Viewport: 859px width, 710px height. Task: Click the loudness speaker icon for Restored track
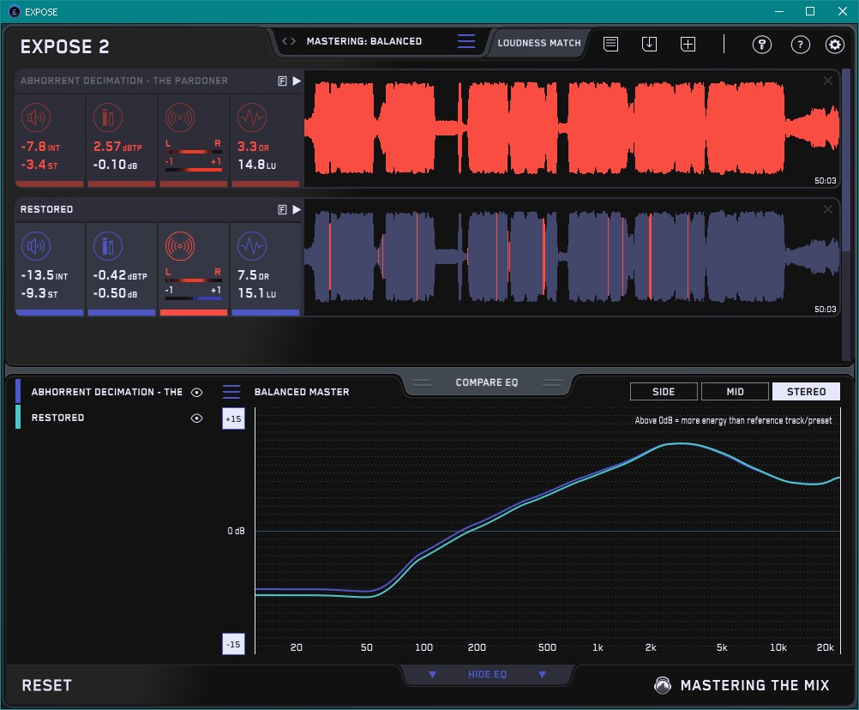(35, 247)
